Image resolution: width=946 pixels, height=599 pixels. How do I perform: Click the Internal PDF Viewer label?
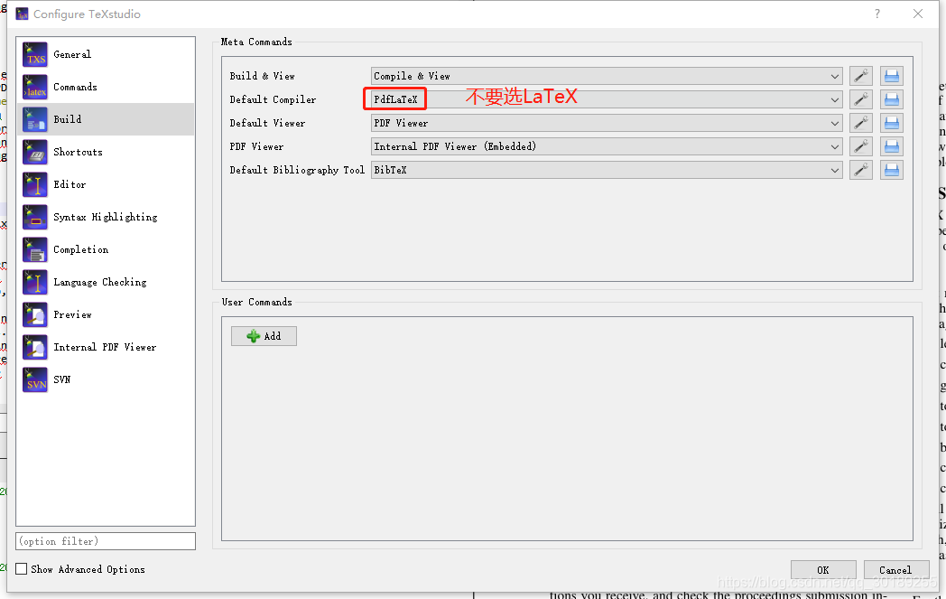point(105,348)
